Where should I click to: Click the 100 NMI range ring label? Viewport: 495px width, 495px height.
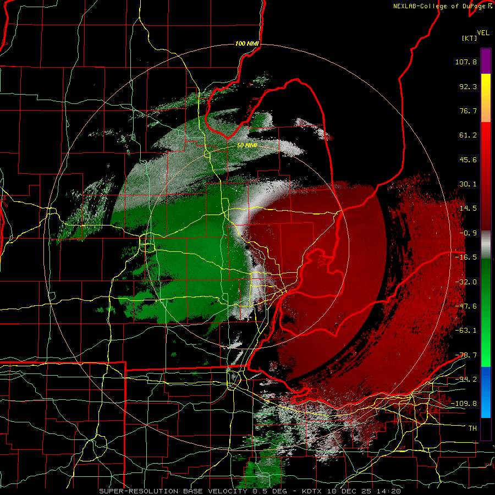[x=247, y=43]
